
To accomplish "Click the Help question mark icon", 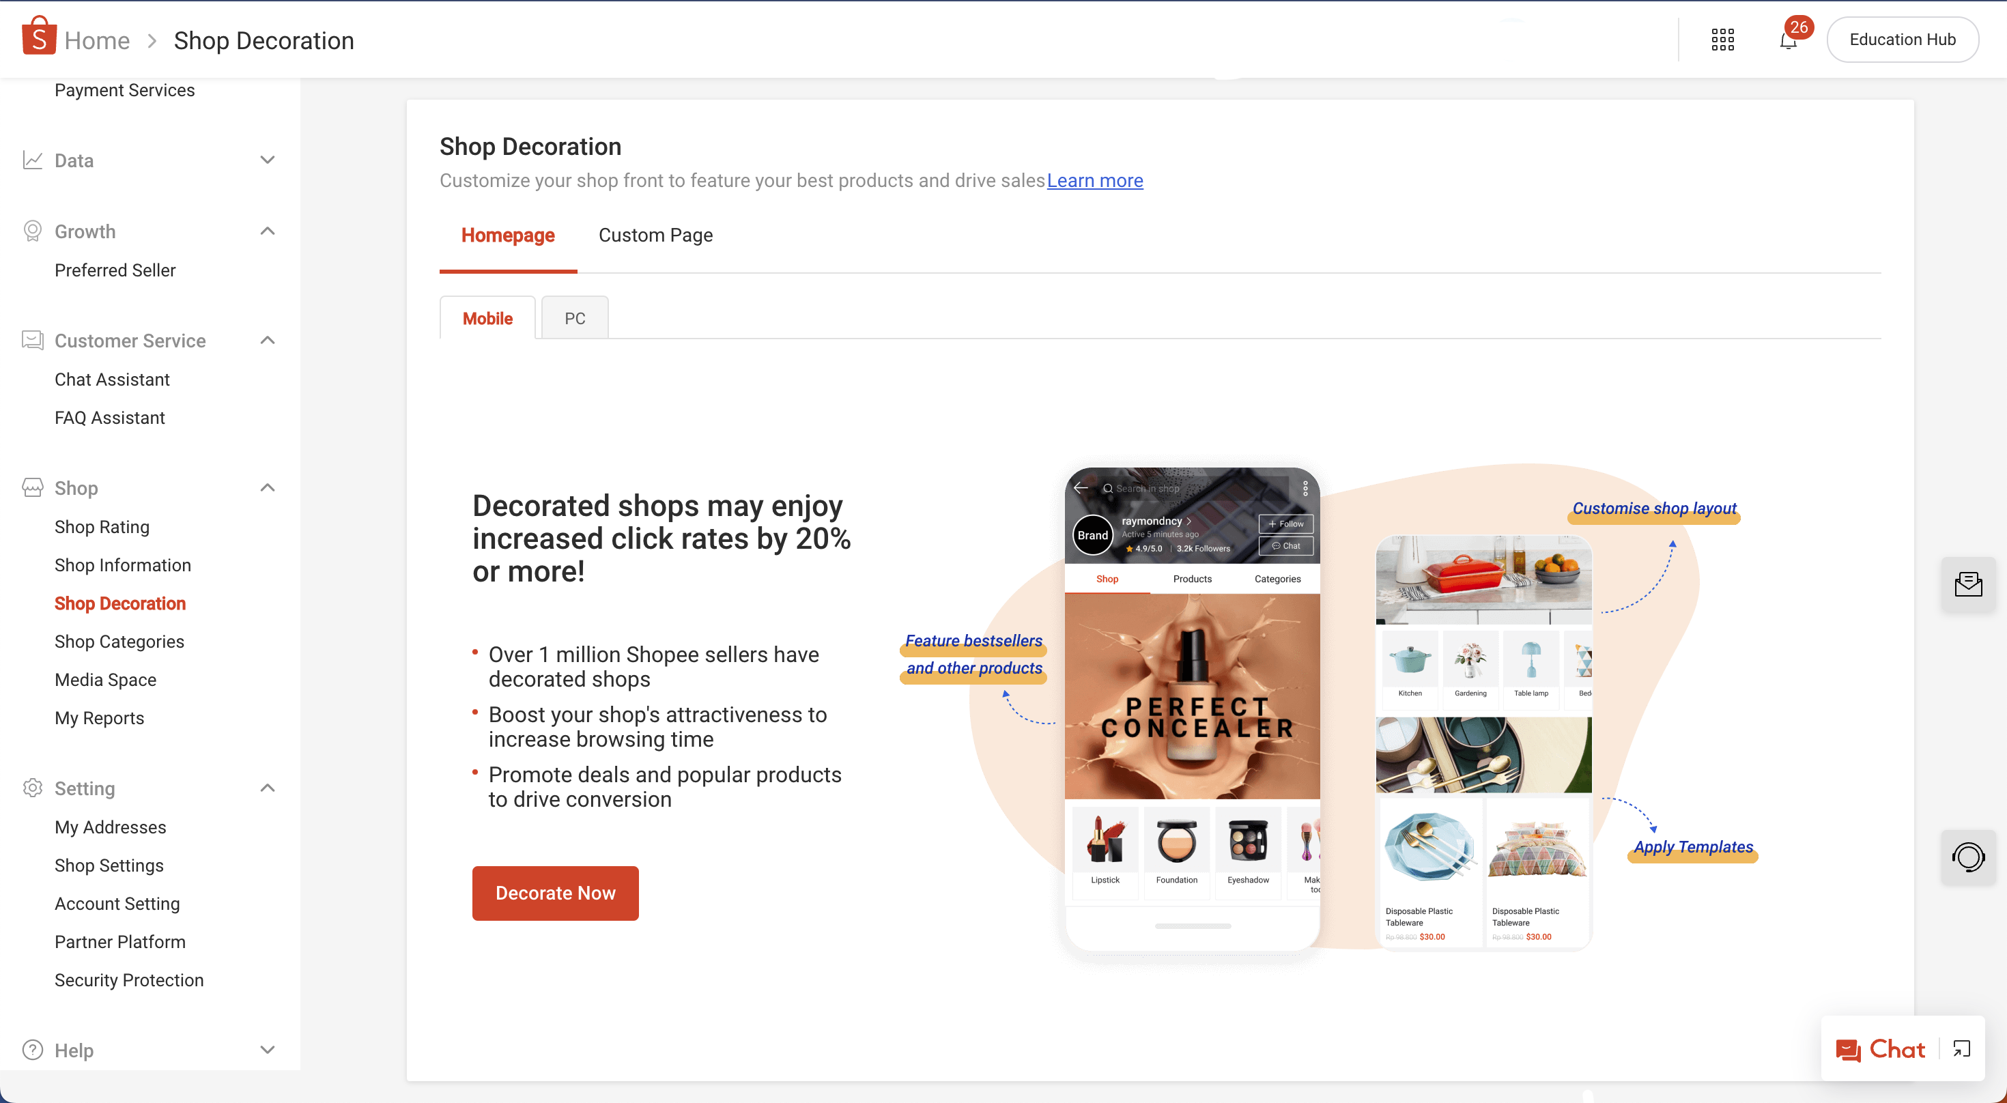I will click(x=33, y=1050).
